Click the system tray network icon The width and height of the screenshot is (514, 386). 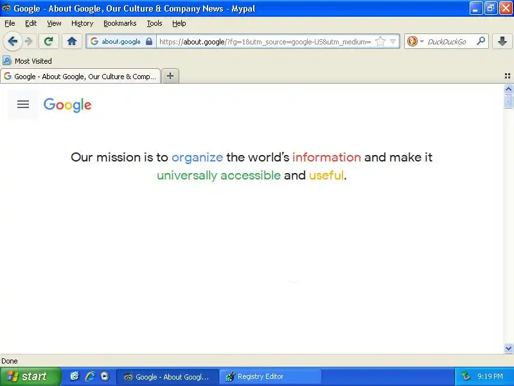pyautogui.click(x=466, y=376)
